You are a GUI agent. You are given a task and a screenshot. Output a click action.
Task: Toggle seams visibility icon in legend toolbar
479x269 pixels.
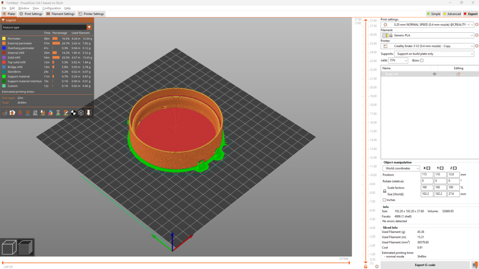point(35,113)
